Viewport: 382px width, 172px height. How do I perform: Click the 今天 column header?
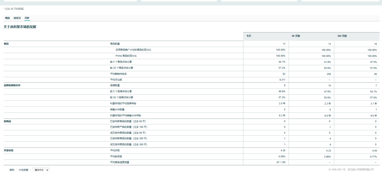tap(249, 36)
